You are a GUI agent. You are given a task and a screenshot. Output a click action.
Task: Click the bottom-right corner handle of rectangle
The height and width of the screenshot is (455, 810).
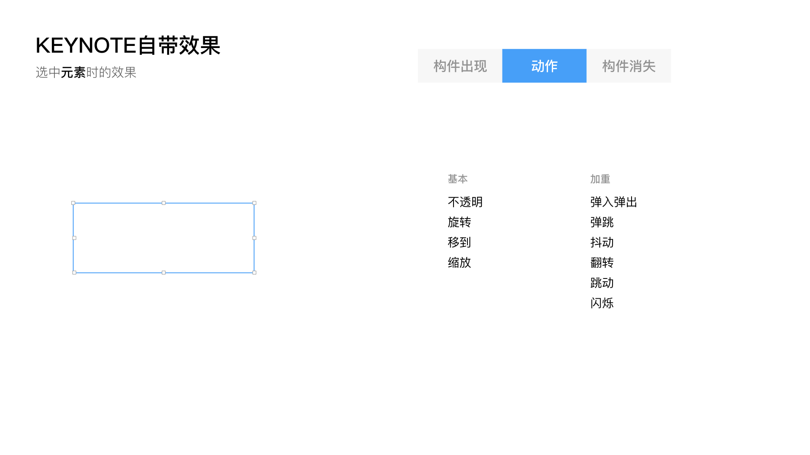coord(254,273)
